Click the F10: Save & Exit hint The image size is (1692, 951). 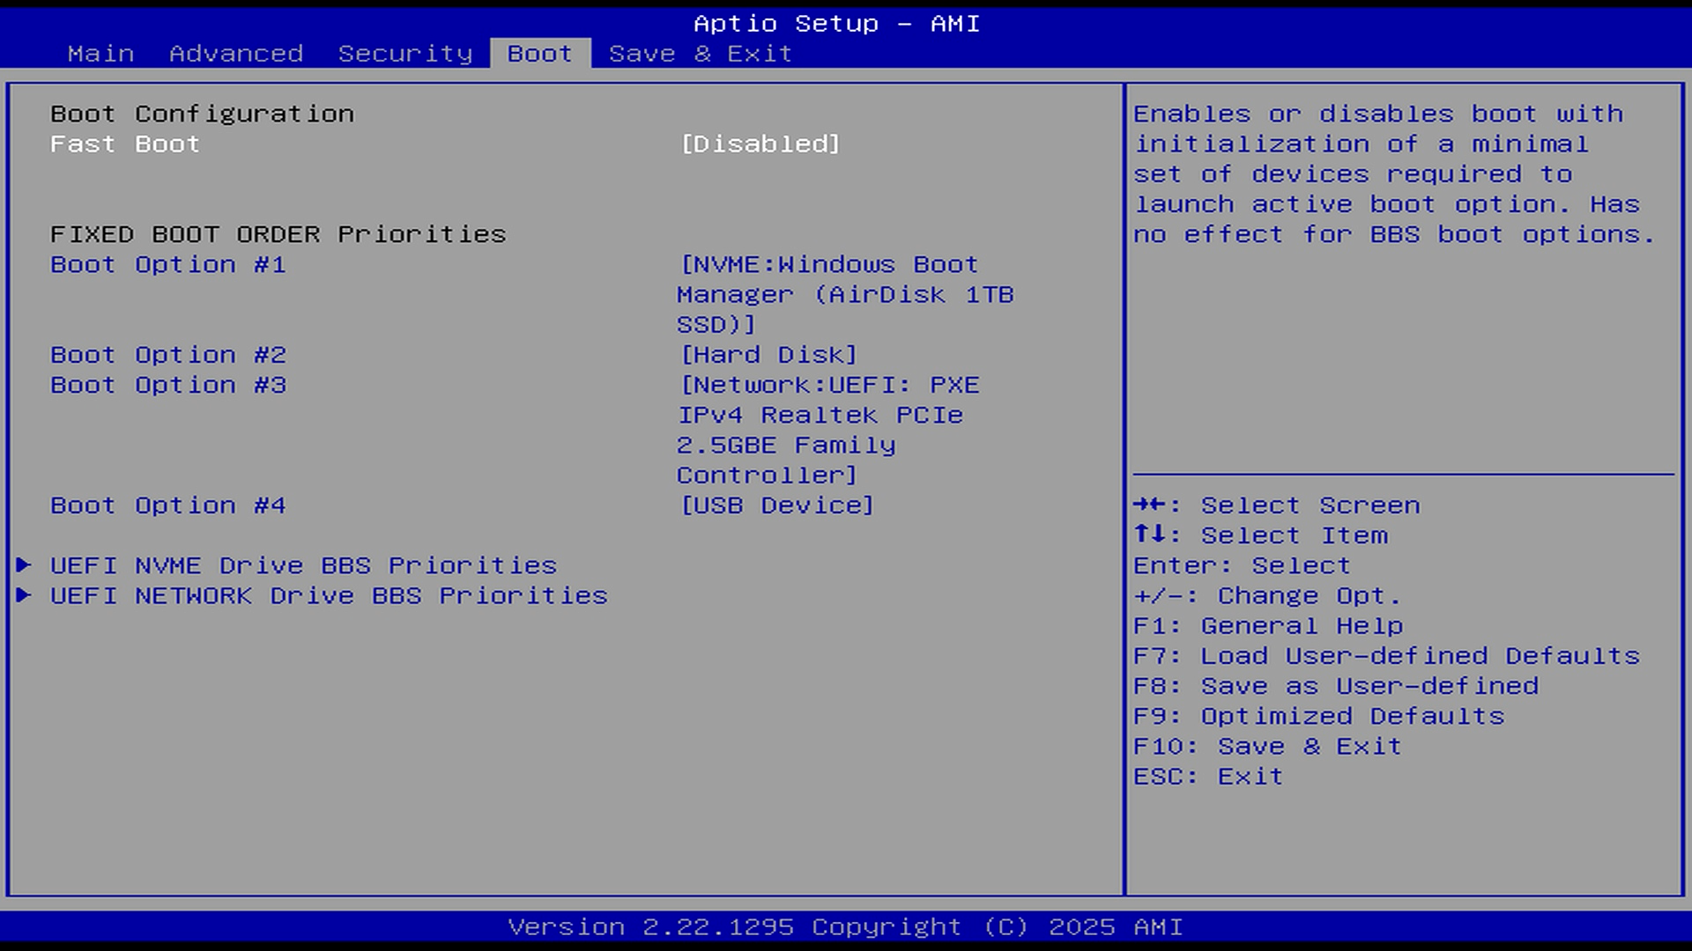1267,746
